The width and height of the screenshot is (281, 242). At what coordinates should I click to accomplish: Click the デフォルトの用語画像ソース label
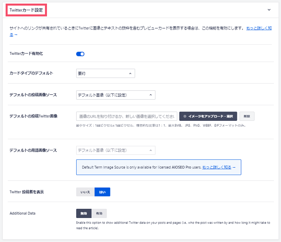point(33,150)
